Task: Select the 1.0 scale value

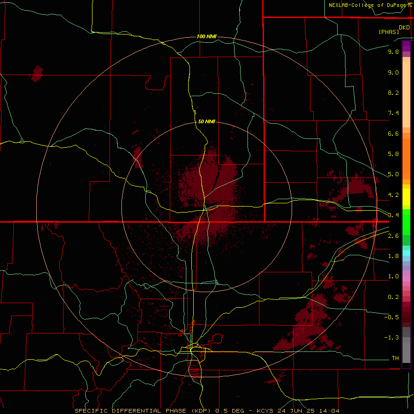Action: pyautogui.click(x=393, y=276)
